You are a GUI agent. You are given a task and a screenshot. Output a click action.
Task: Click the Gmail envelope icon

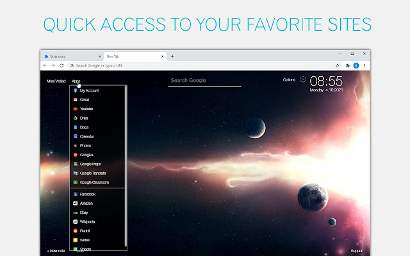(76, 100)
